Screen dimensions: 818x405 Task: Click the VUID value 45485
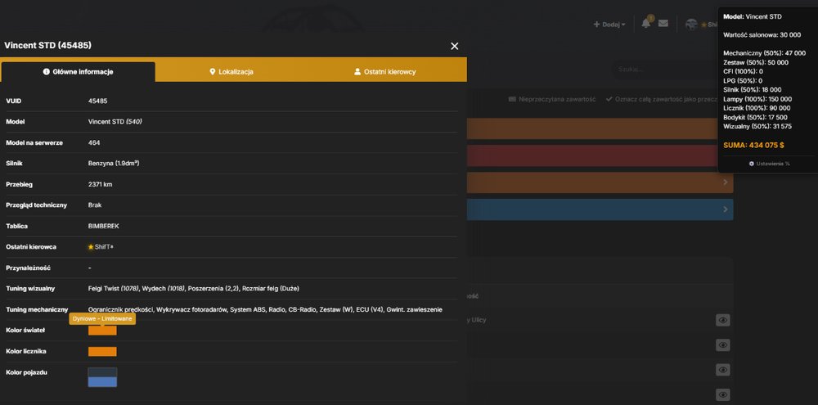pos(97,101)
